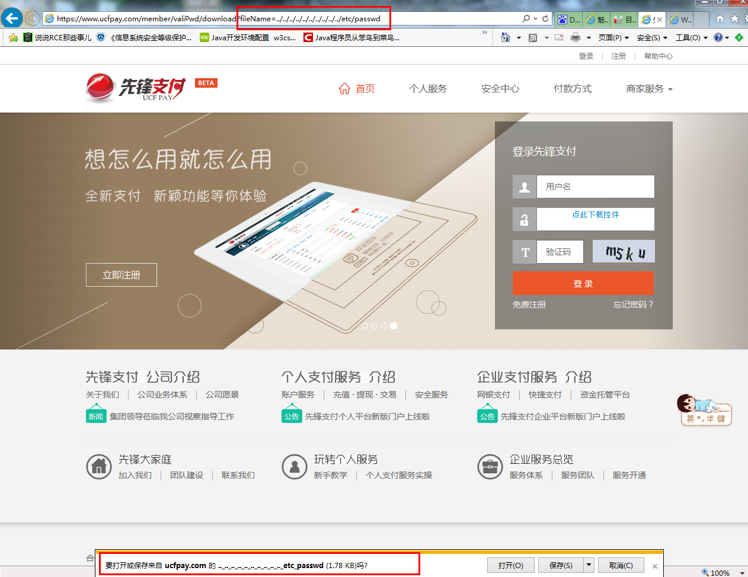The image size is (748, 577).
Task: Open the 付款方式 nav item
Action: (x=573, y=89)
